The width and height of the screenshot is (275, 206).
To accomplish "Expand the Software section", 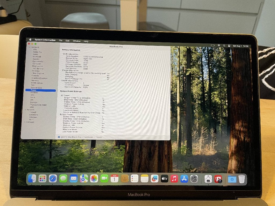I will [25, 122].
